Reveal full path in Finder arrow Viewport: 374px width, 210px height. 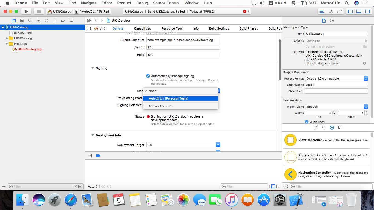pos(364,63)
